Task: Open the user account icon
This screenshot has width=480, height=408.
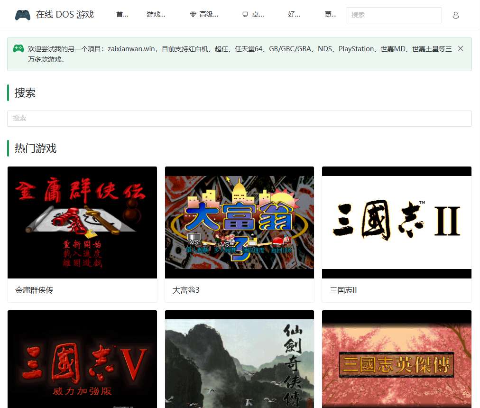Action: click(x=455, y=15)
